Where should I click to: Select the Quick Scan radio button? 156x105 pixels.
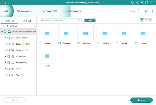4,26
